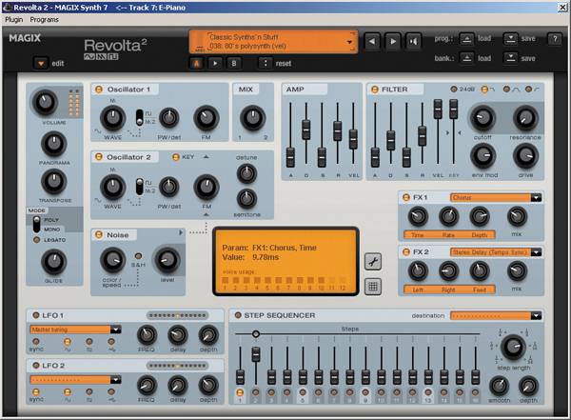The height and width of the screenshot is (420, 571).
Task: Enable 24dB filter slope
Action: pos(454,89)
